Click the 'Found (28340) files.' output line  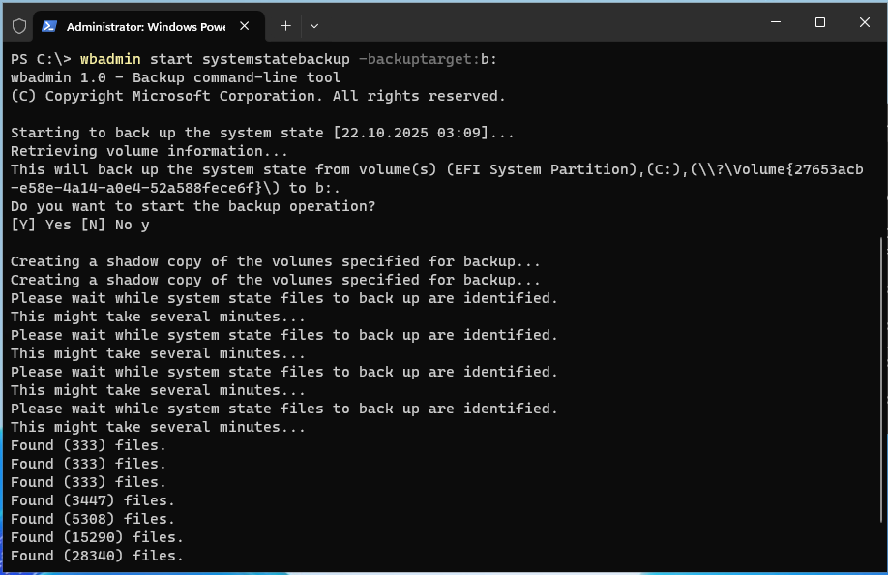[x=97, y=556]
